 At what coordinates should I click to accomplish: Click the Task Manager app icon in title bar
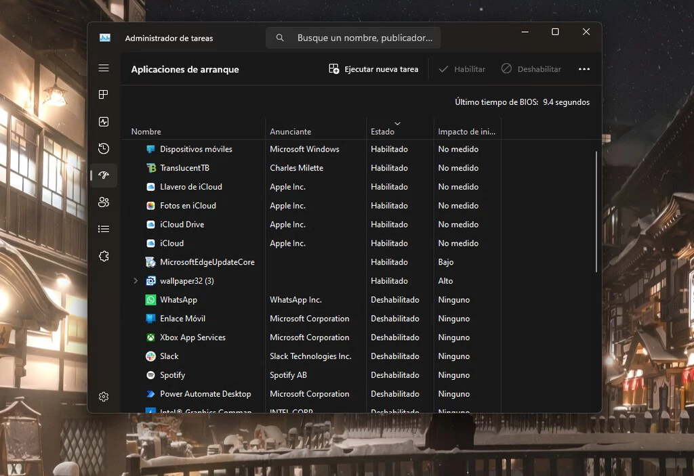(105, 38)
